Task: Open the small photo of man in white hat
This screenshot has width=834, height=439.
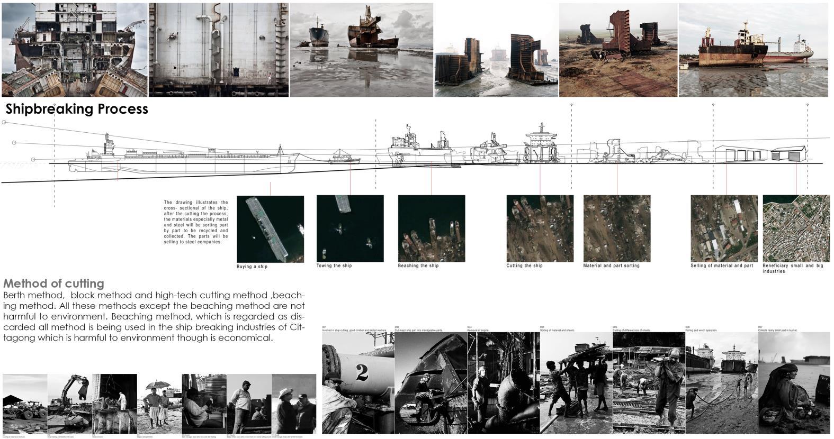Action: coord(294,404)
